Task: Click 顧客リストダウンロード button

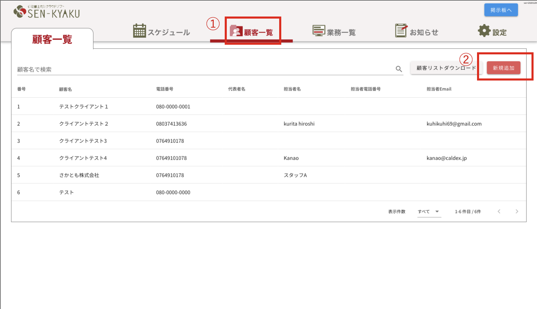Action: click(446, 68)
